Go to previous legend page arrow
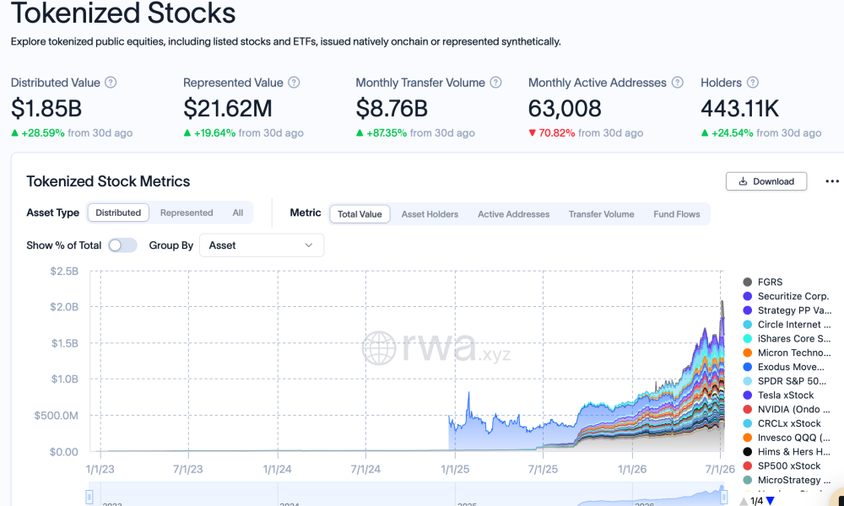Viewport: 844px width, 506px height. (744, 501)
